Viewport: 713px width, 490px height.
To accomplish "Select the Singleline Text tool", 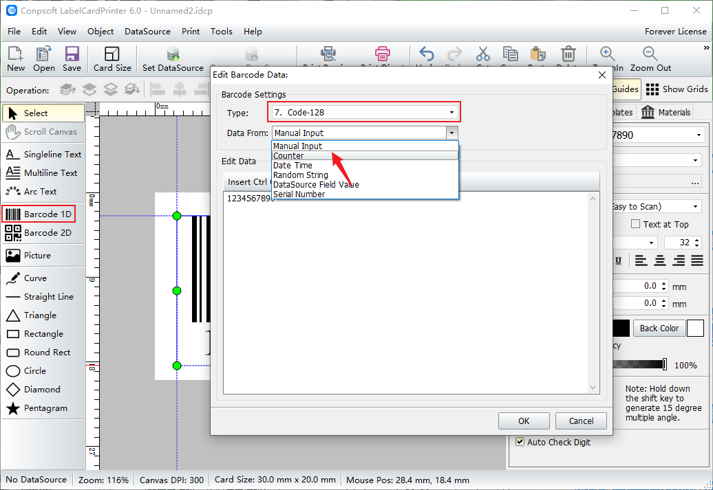I will 43,155.
